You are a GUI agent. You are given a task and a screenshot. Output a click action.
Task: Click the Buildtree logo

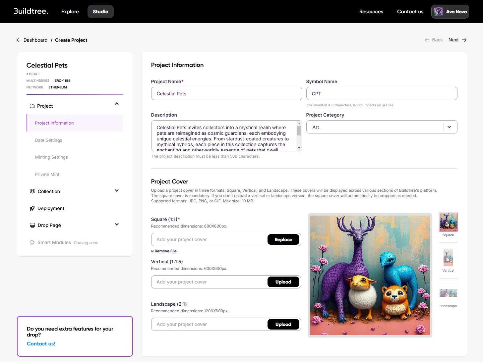(x=31, y=11)
